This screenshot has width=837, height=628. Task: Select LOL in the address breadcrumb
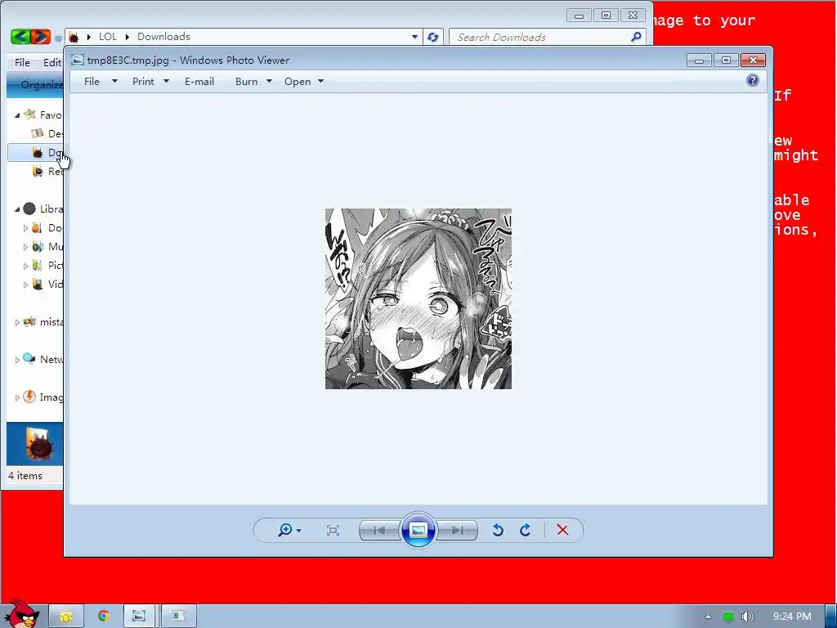click(x=107, y=37)
